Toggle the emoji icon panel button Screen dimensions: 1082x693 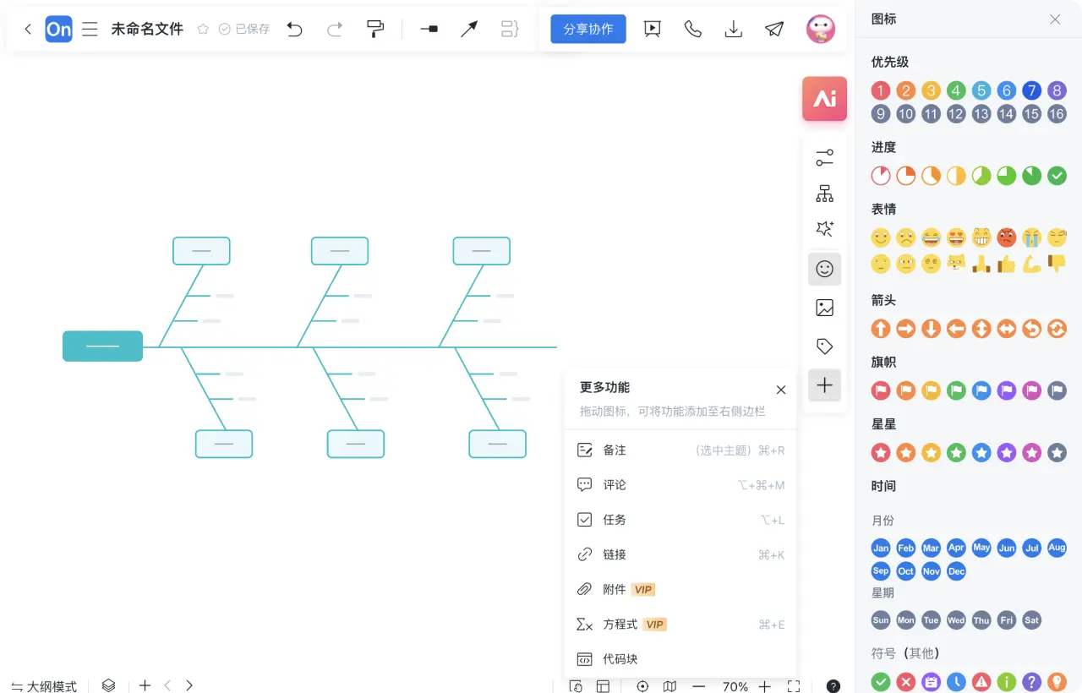pos(824,269)
